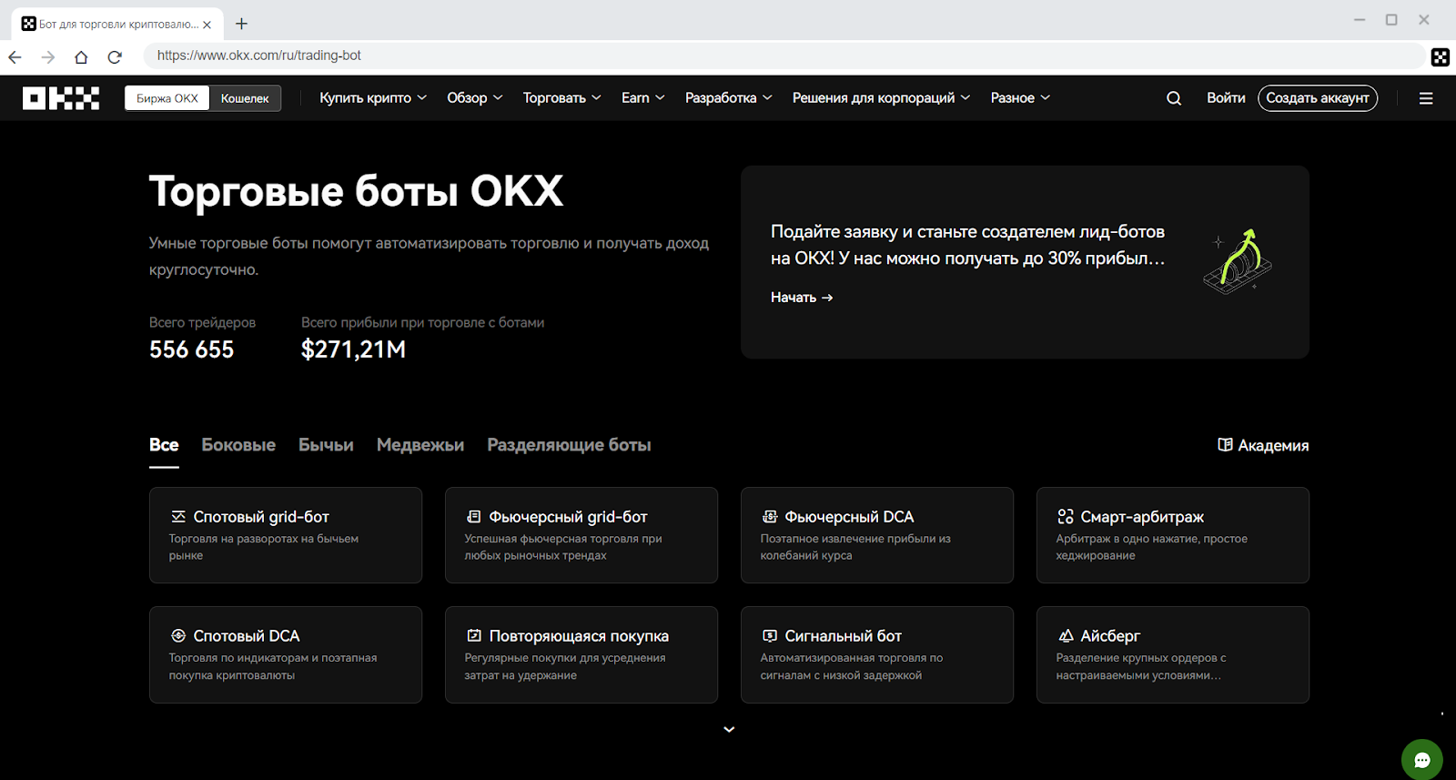Click 'Всего трейдеров' label
The image size is (1456, 780).
pos(202,322)
